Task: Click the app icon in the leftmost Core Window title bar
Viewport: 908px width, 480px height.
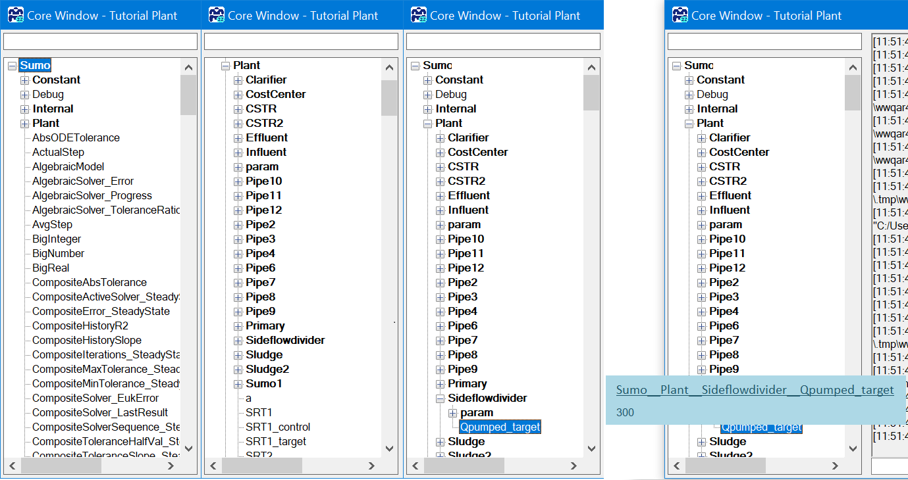Action: 15,14
